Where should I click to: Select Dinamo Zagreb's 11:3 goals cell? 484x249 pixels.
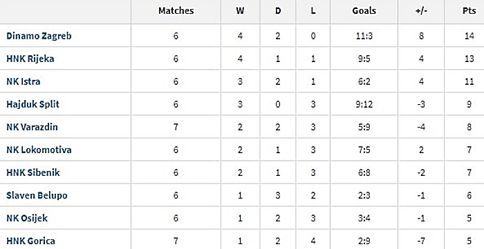click(364, 36)
